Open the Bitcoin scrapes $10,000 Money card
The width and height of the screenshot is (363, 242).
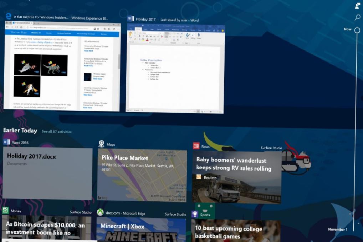point(46,228)
